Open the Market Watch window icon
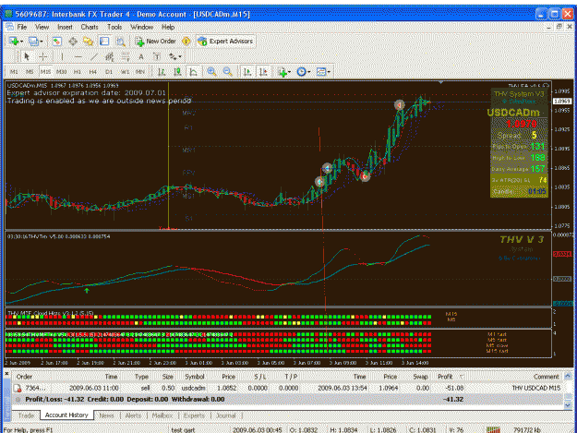This screenshot has height=433, width=577. pyautogui.click(x=56, y=42)
